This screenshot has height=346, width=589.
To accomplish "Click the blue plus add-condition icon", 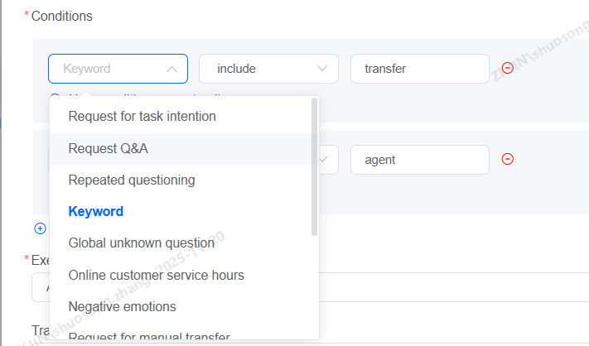I will pos(40,228).
